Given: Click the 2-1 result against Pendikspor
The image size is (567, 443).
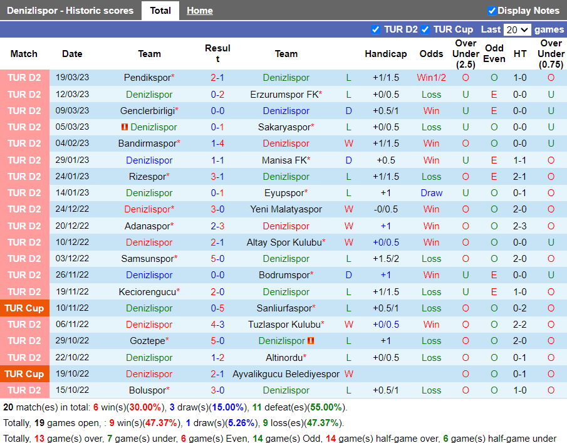Looking at the screenshot, I should 217,78.
